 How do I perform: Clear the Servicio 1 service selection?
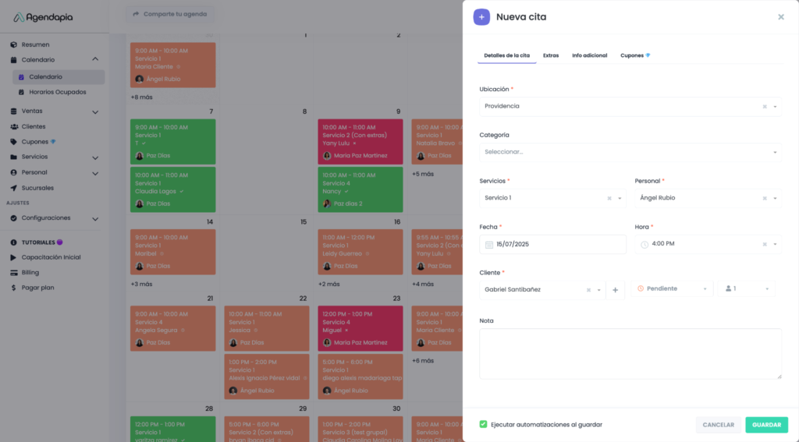click(609, 199)
